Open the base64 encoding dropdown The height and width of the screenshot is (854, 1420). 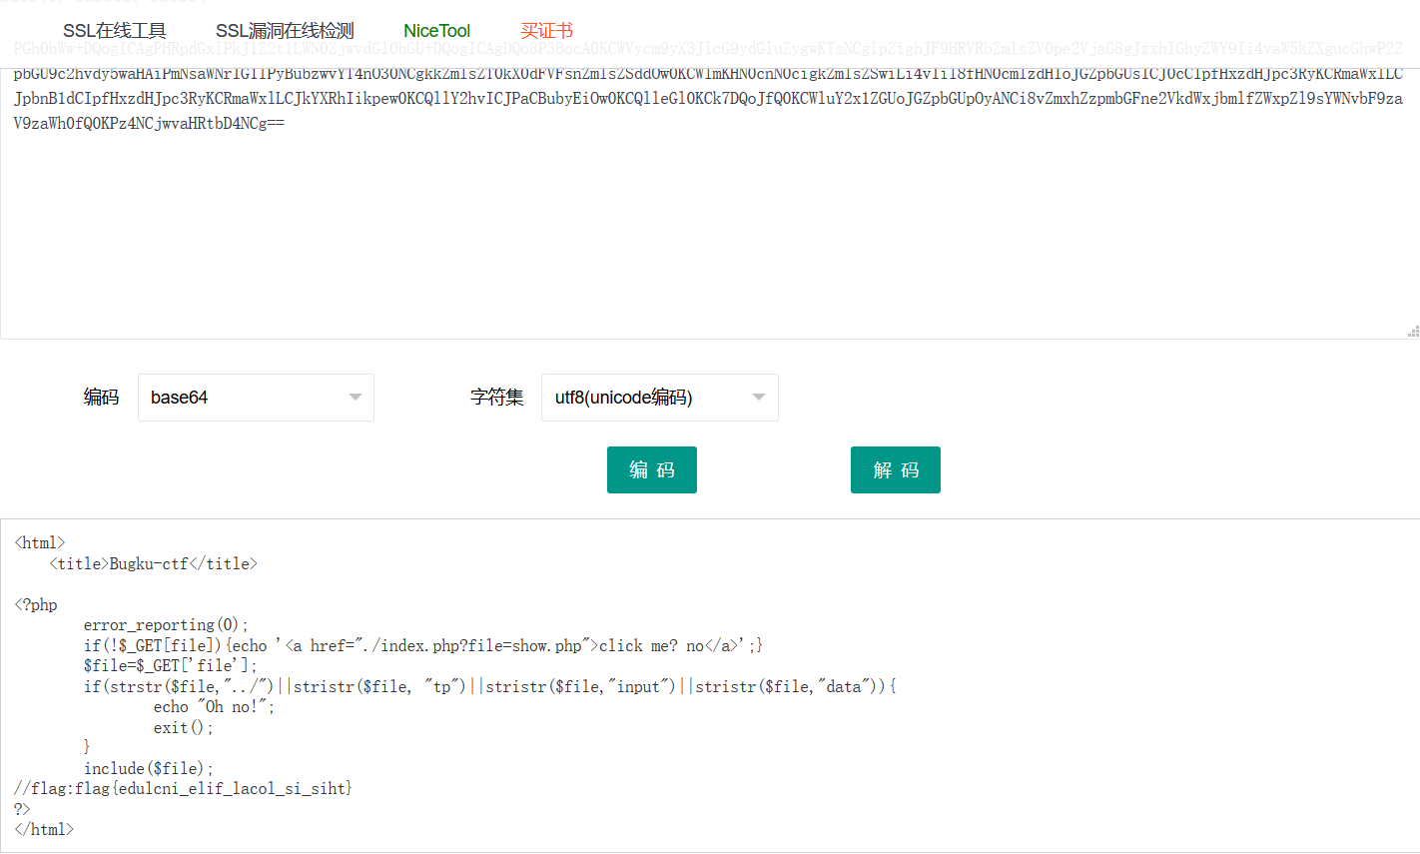256,398
